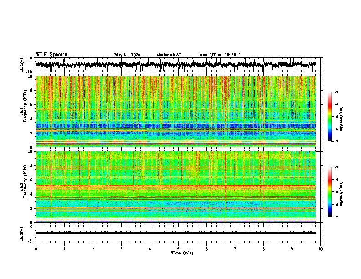Click the ch.2 spectrogram lower colorbar
This screenshot has width=361, height=279.
pos(330,192)
